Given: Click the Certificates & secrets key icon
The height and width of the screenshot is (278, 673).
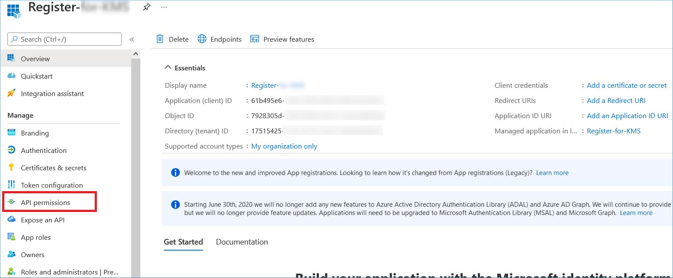Looking at the screenshot, I should click(11, 168).
